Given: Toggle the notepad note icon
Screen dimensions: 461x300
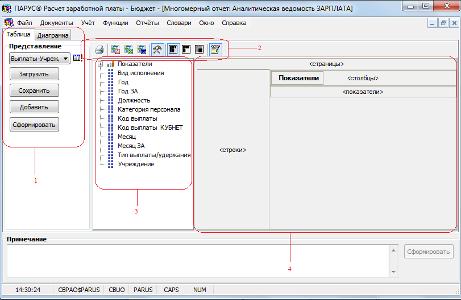Looking at the screenshot, I should (215, 50).
